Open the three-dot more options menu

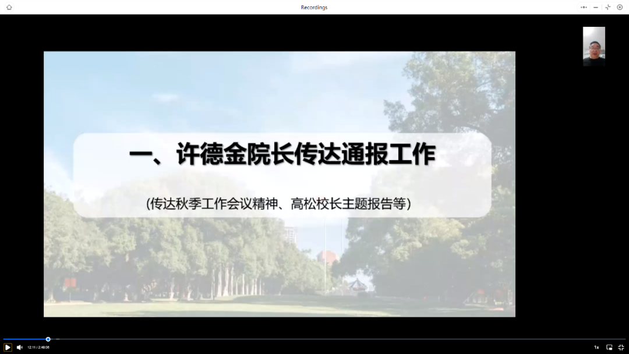pyautogui.click(x=584, y=7)
